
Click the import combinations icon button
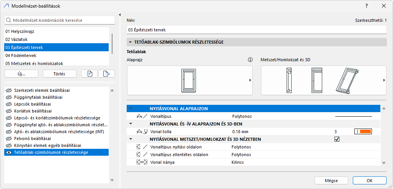point(89,74)
